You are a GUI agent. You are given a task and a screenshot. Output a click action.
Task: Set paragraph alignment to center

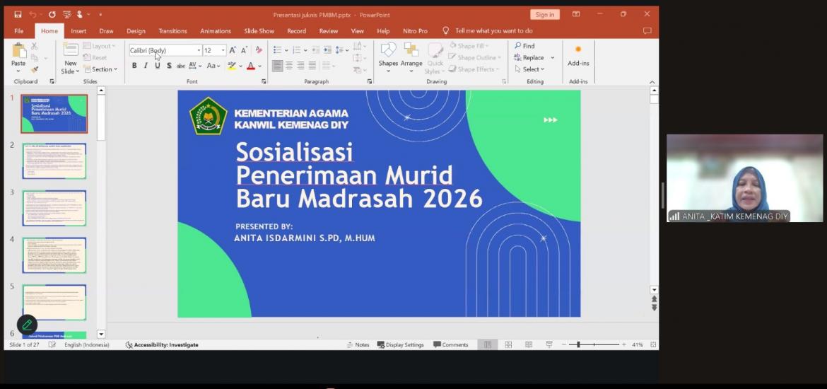tap(289, 66)
